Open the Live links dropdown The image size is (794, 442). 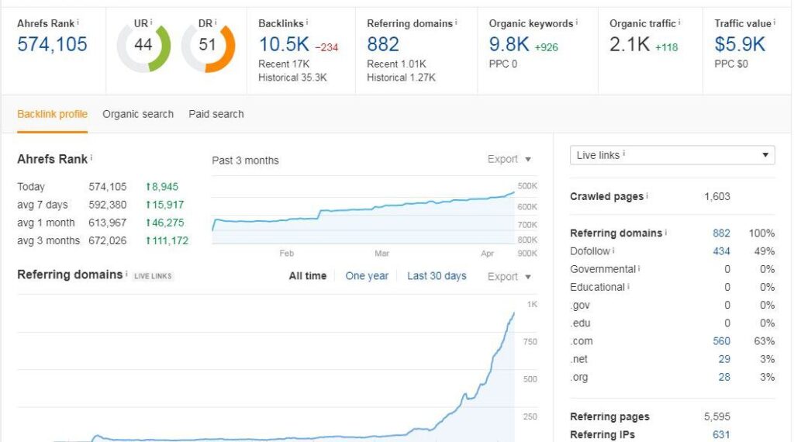coord(672,155)
